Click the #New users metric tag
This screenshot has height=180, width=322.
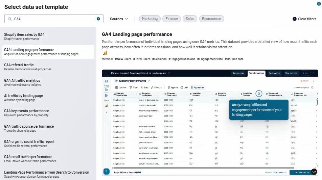tap(123, 59)
